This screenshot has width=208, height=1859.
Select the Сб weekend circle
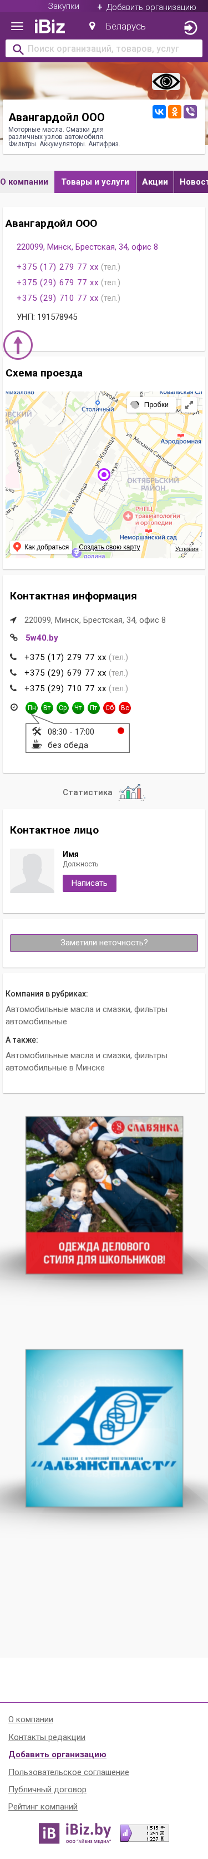pyautogui.click(x=109, y=708)
